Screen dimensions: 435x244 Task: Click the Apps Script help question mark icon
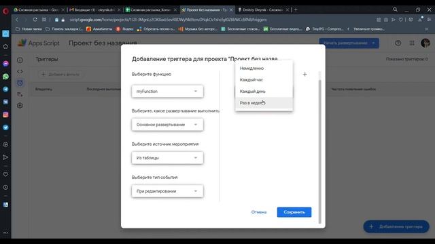398,43
